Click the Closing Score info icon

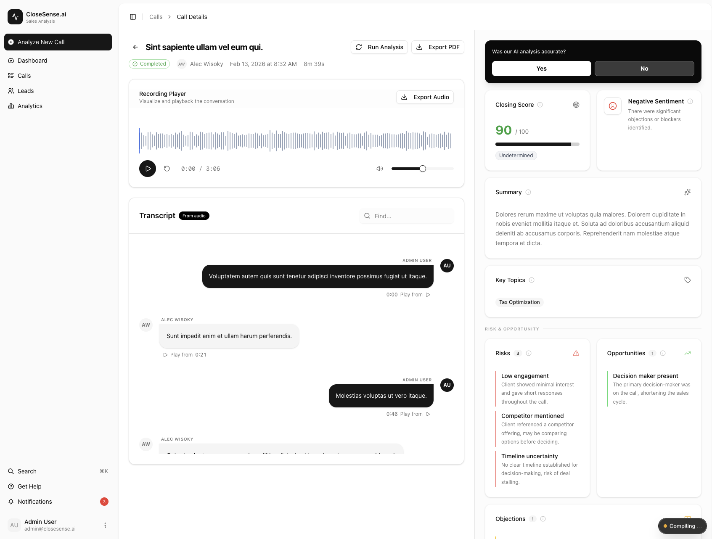point(540,105)
